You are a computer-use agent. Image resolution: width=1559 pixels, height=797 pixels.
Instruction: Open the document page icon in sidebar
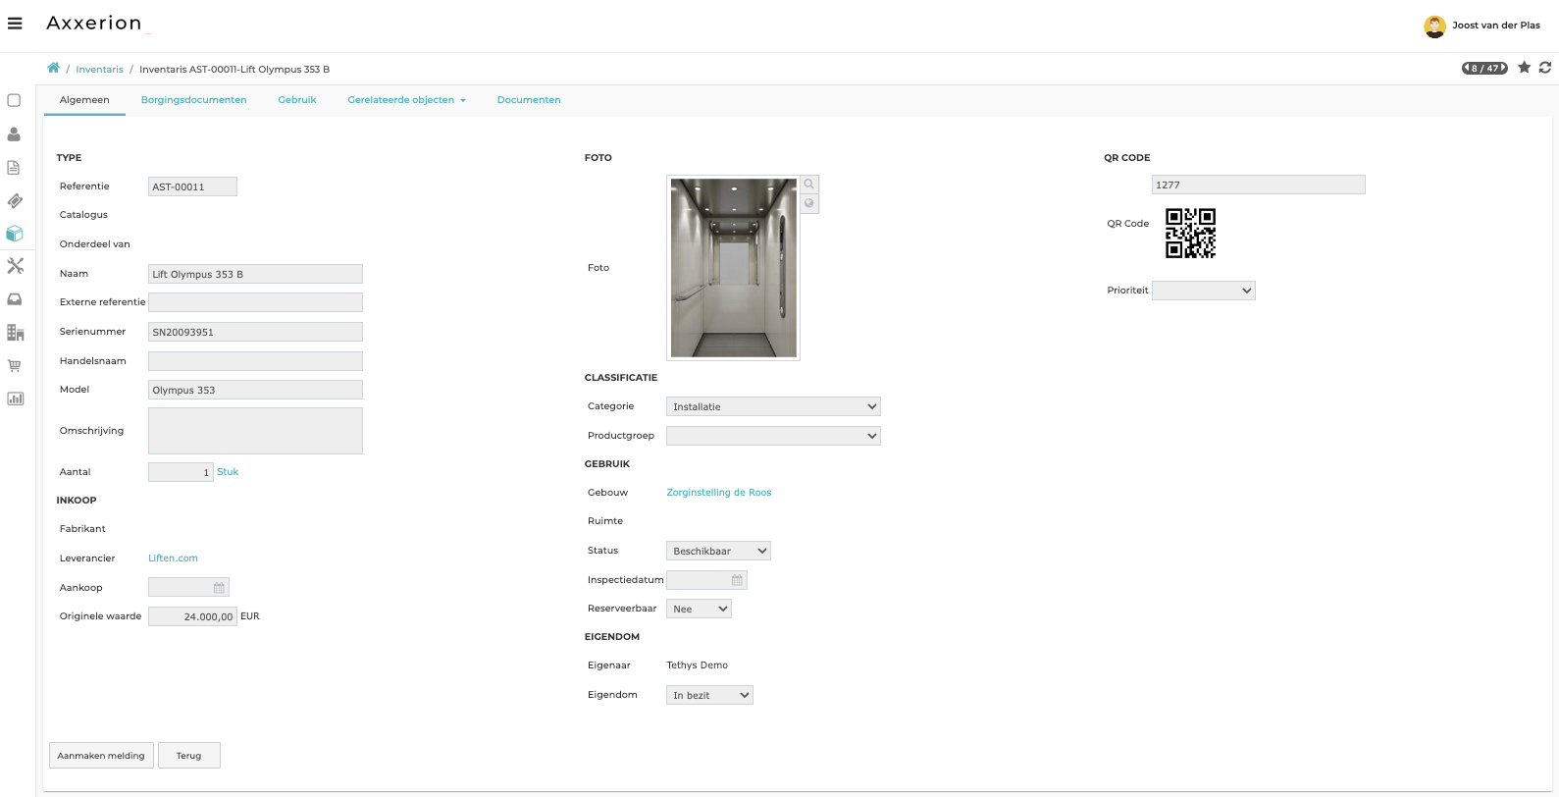[14, 167]
